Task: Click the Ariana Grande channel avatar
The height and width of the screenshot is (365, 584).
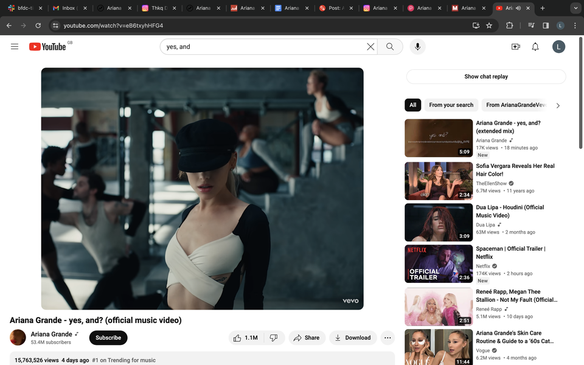Action: click(18, 338)
